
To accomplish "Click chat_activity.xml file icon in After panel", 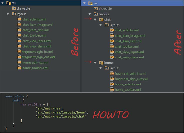I will [112, 30].
